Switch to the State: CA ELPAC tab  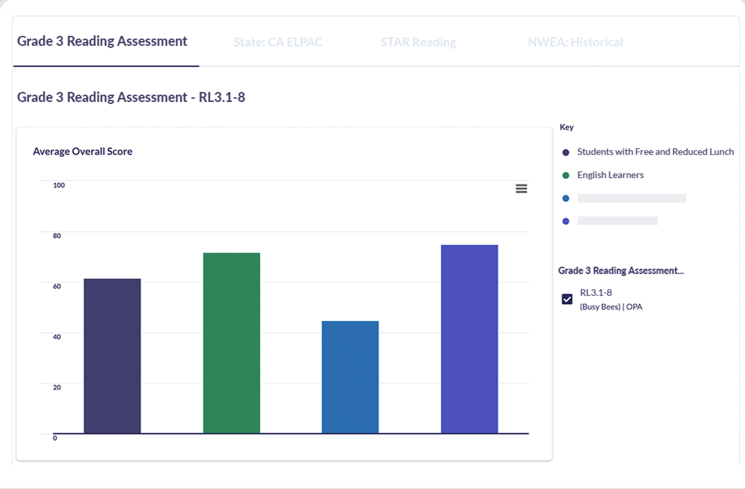278,42
